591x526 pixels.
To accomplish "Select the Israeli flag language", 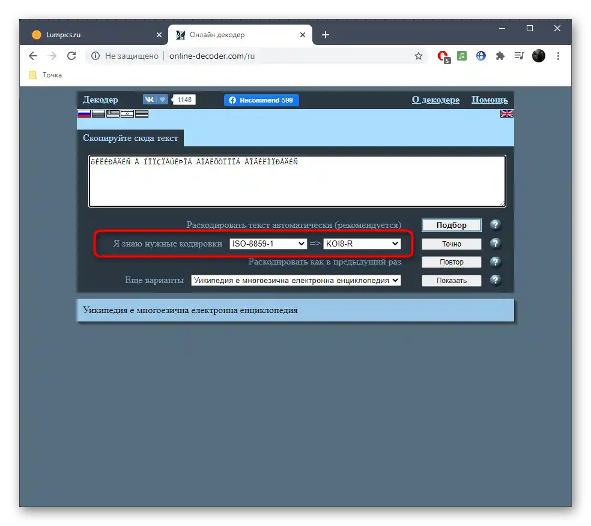I will (127, 114).
